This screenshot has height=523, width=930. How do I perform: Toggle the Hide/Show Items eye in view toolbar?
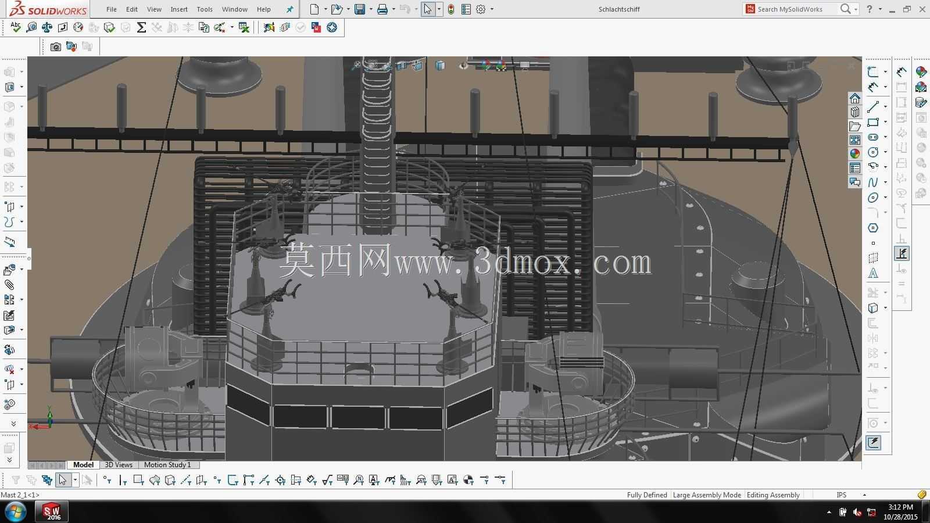pos(463,66)
